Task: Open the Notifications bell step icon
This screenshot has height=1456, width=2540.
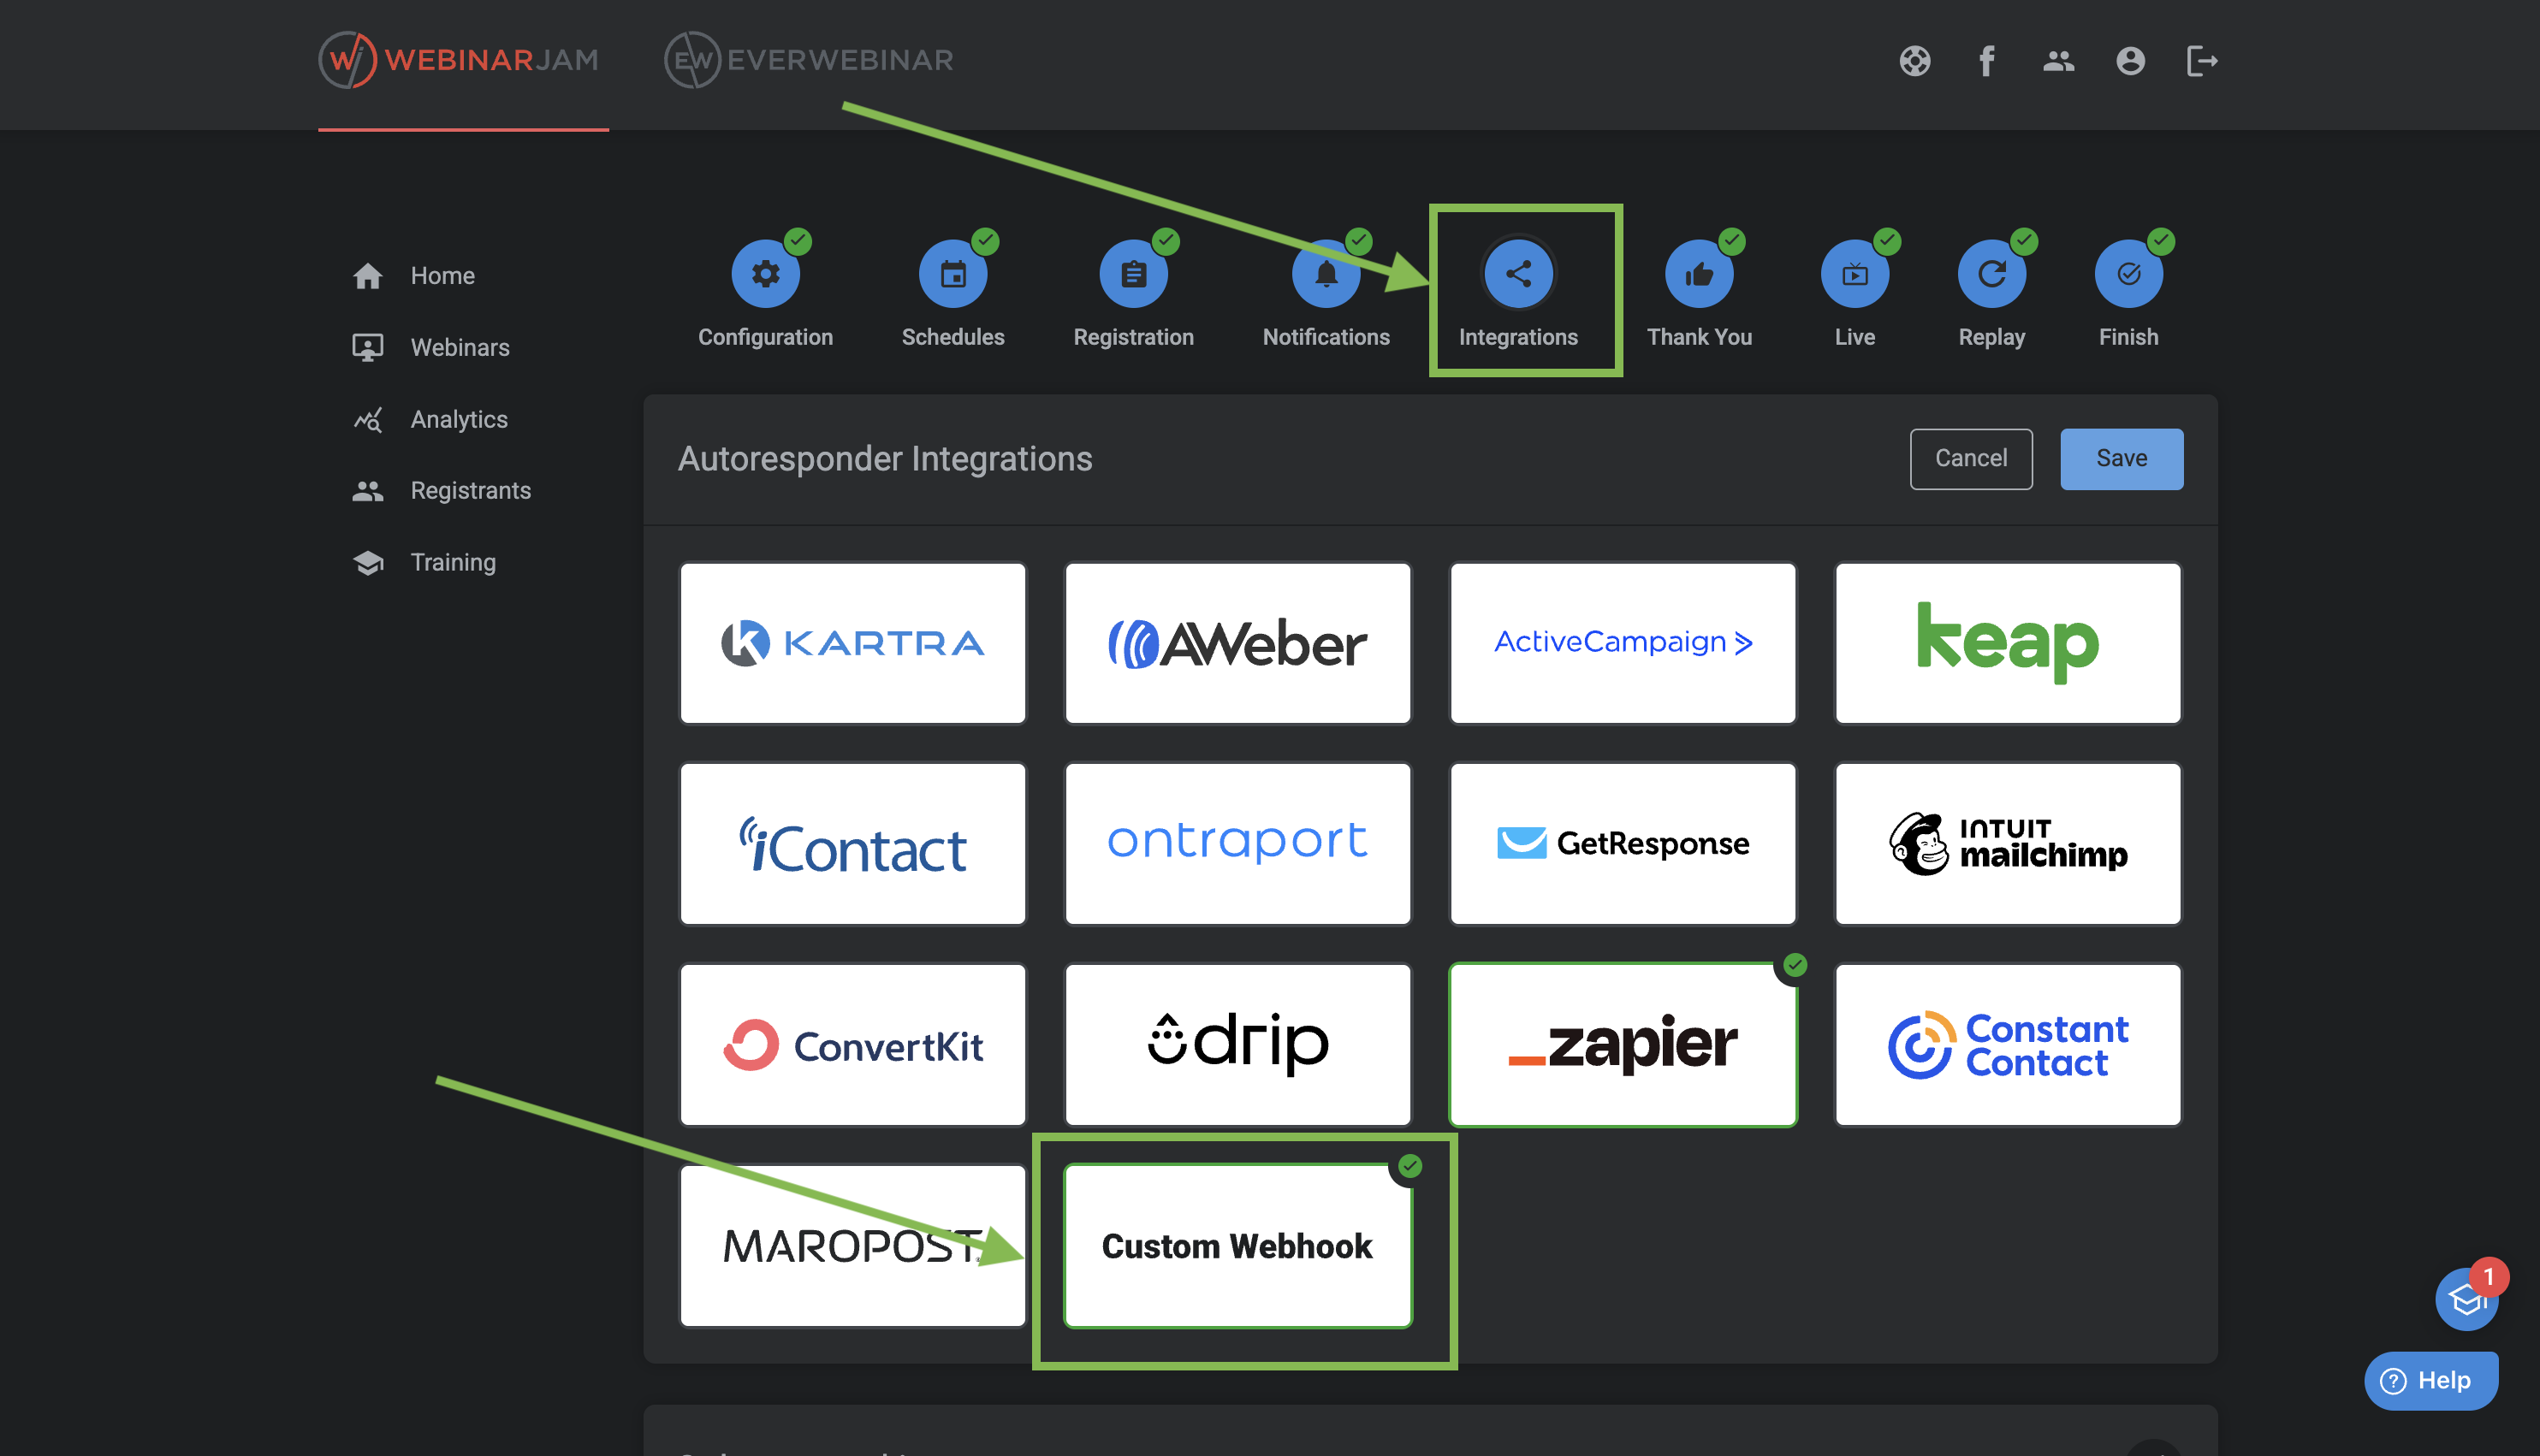Action: [1326, 274]
